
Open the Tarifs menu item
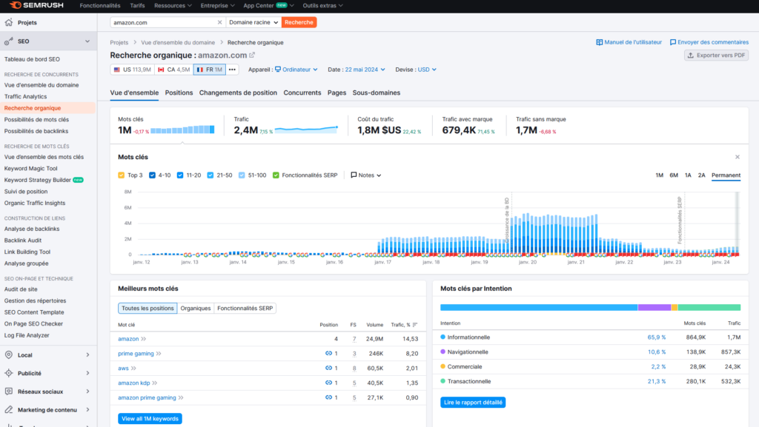(x=137, y=6)
